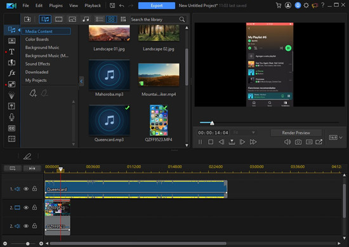Screen dimensions: 349x247
Task: Open the timeline edit pen tool
Action: point(27,156)
